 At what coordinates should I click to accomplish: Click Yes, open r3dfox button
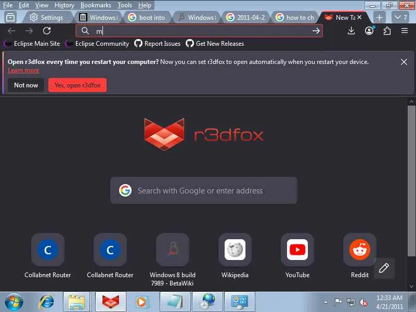point(77,85)
